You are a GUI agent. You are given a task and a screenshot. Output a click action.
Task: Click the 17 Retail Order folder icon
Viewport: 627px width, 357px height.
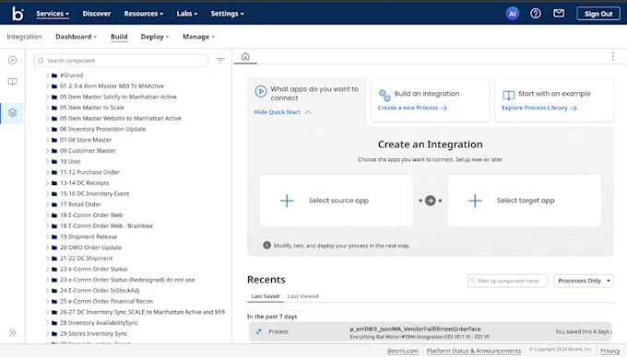pos(54,204)
